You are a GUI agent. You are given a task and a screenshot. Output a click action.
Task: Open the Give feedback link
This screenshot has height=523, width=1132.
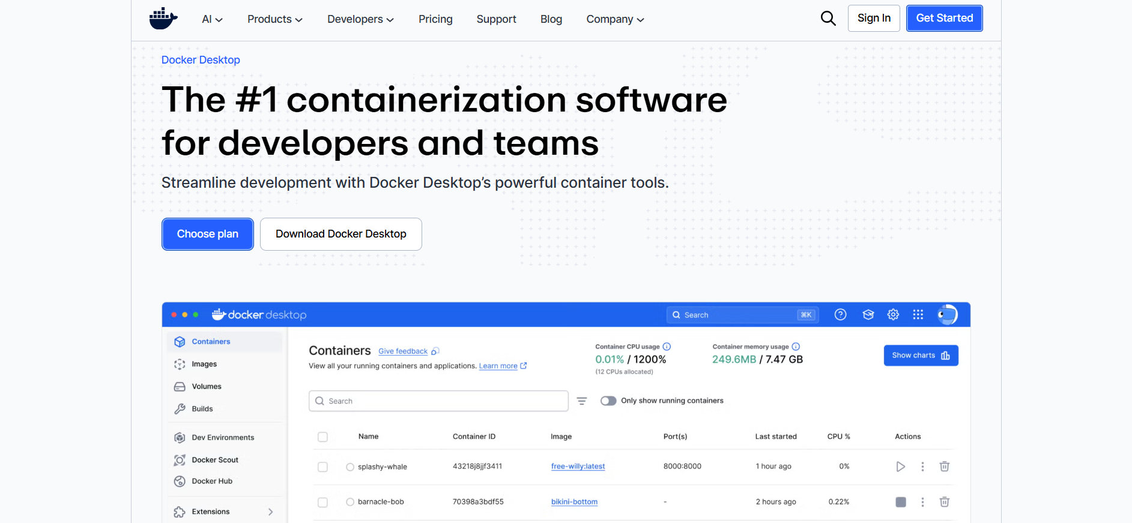[x=403, y=351]
